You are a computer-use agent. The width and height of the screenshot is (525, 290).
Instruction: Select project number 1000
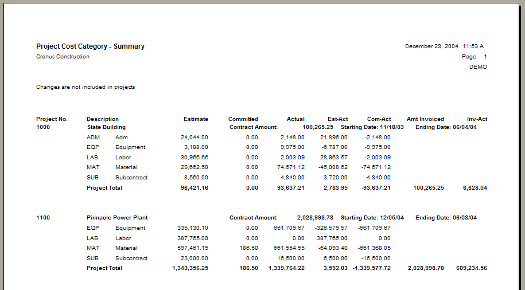pyautogui.click(x=44, y=127)
